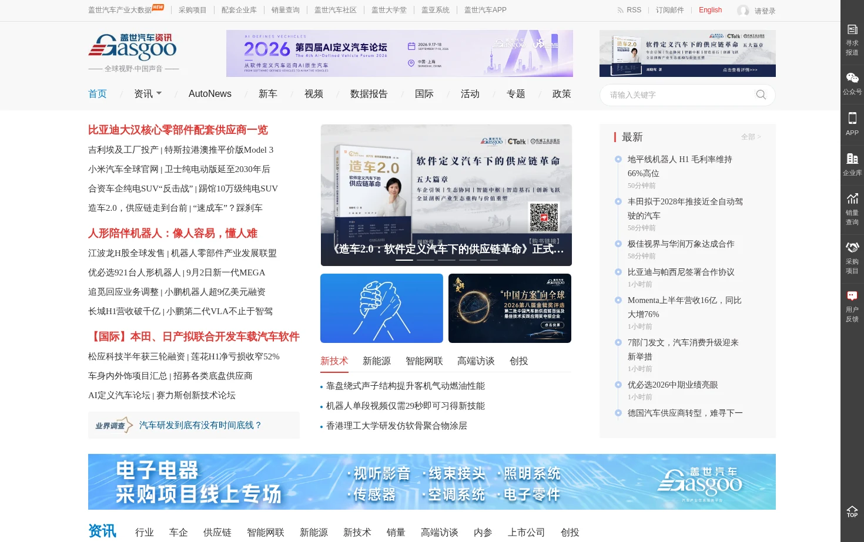Open article 靠盘绕式声子结构提升客机气动燃油性能
864x542 pixels.
[406, 386]
